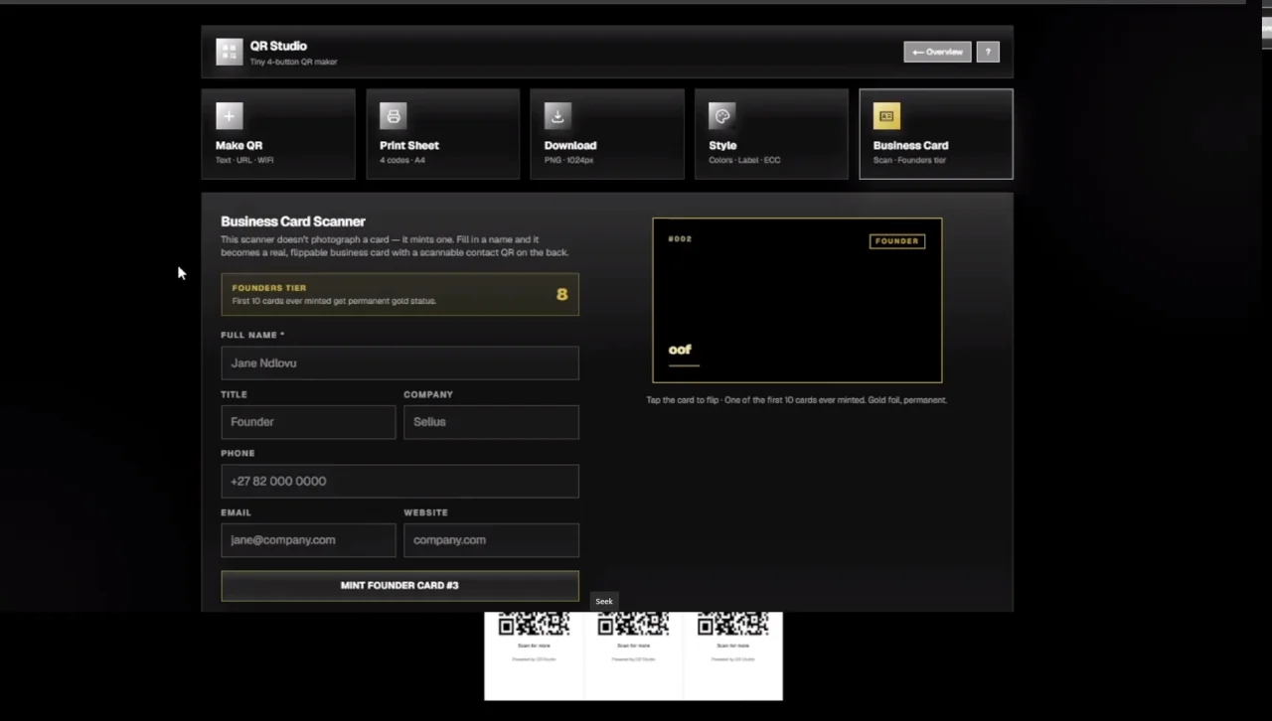This screenshot has height=721, width=1272.
Task: Click into the Title field
Action: pyautogui.click(x=308, y=422)
